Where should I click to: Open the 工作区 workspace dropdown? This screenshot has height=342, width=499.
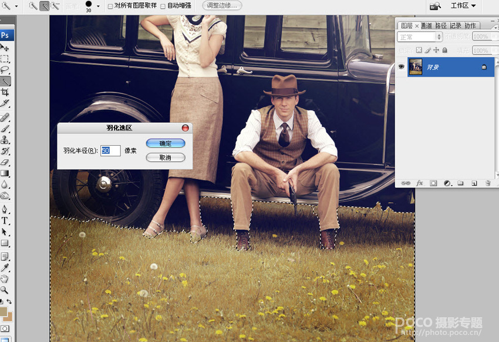click(x=463, y=5)
